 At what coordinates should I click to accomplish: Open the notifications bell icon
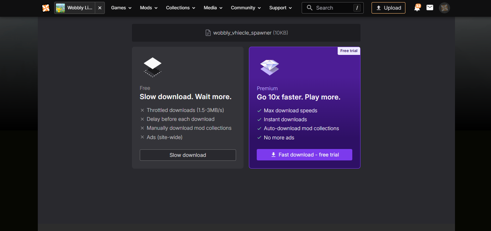(417, 7)
